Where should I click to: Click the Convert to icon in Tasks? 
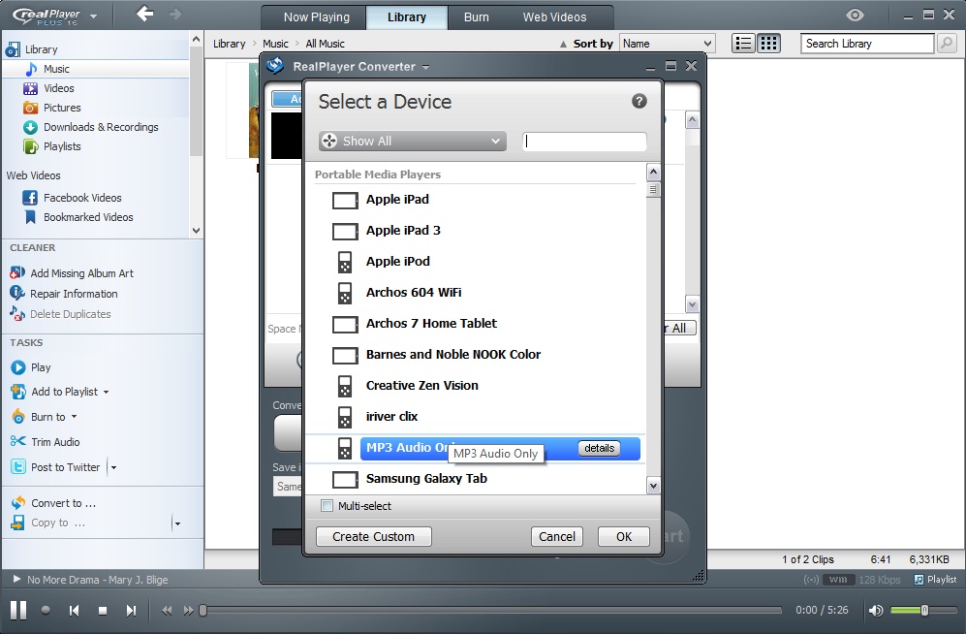coord(17,503)
